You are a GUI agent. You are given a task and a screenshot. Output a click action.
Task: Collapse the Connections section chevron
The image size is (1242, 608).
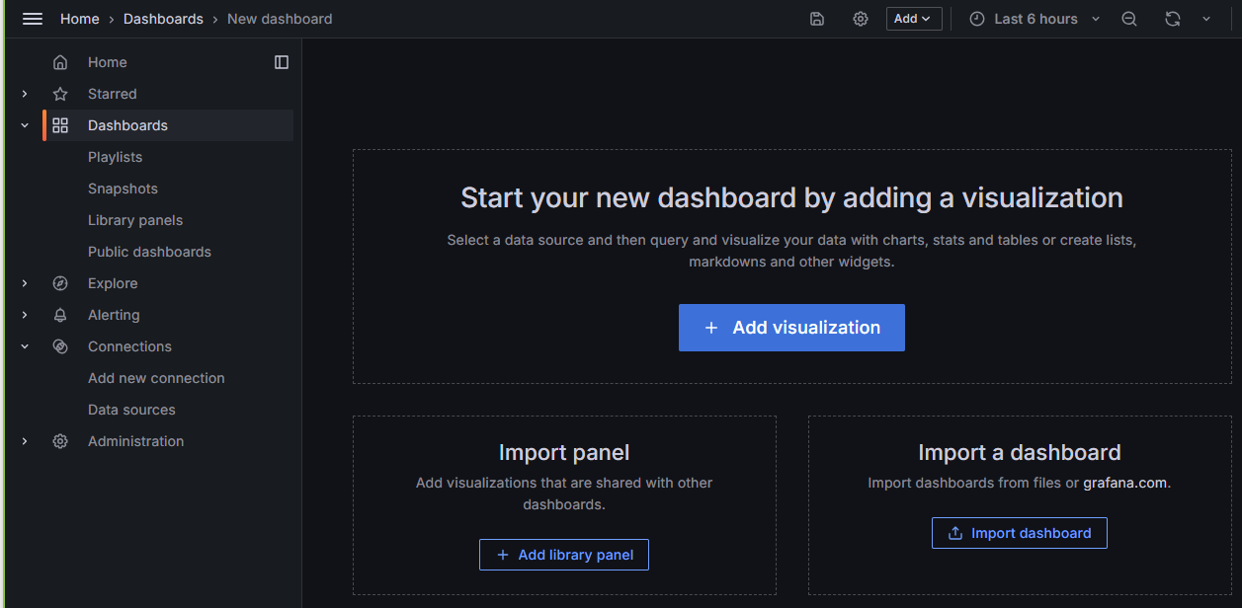coord(25,346)
